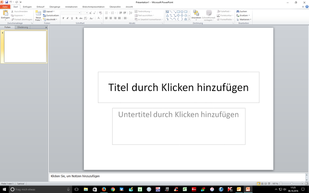This screenshot has height=193, width=309.
Task: Open the Ersetzen dropdown
Action: (243, 15)
